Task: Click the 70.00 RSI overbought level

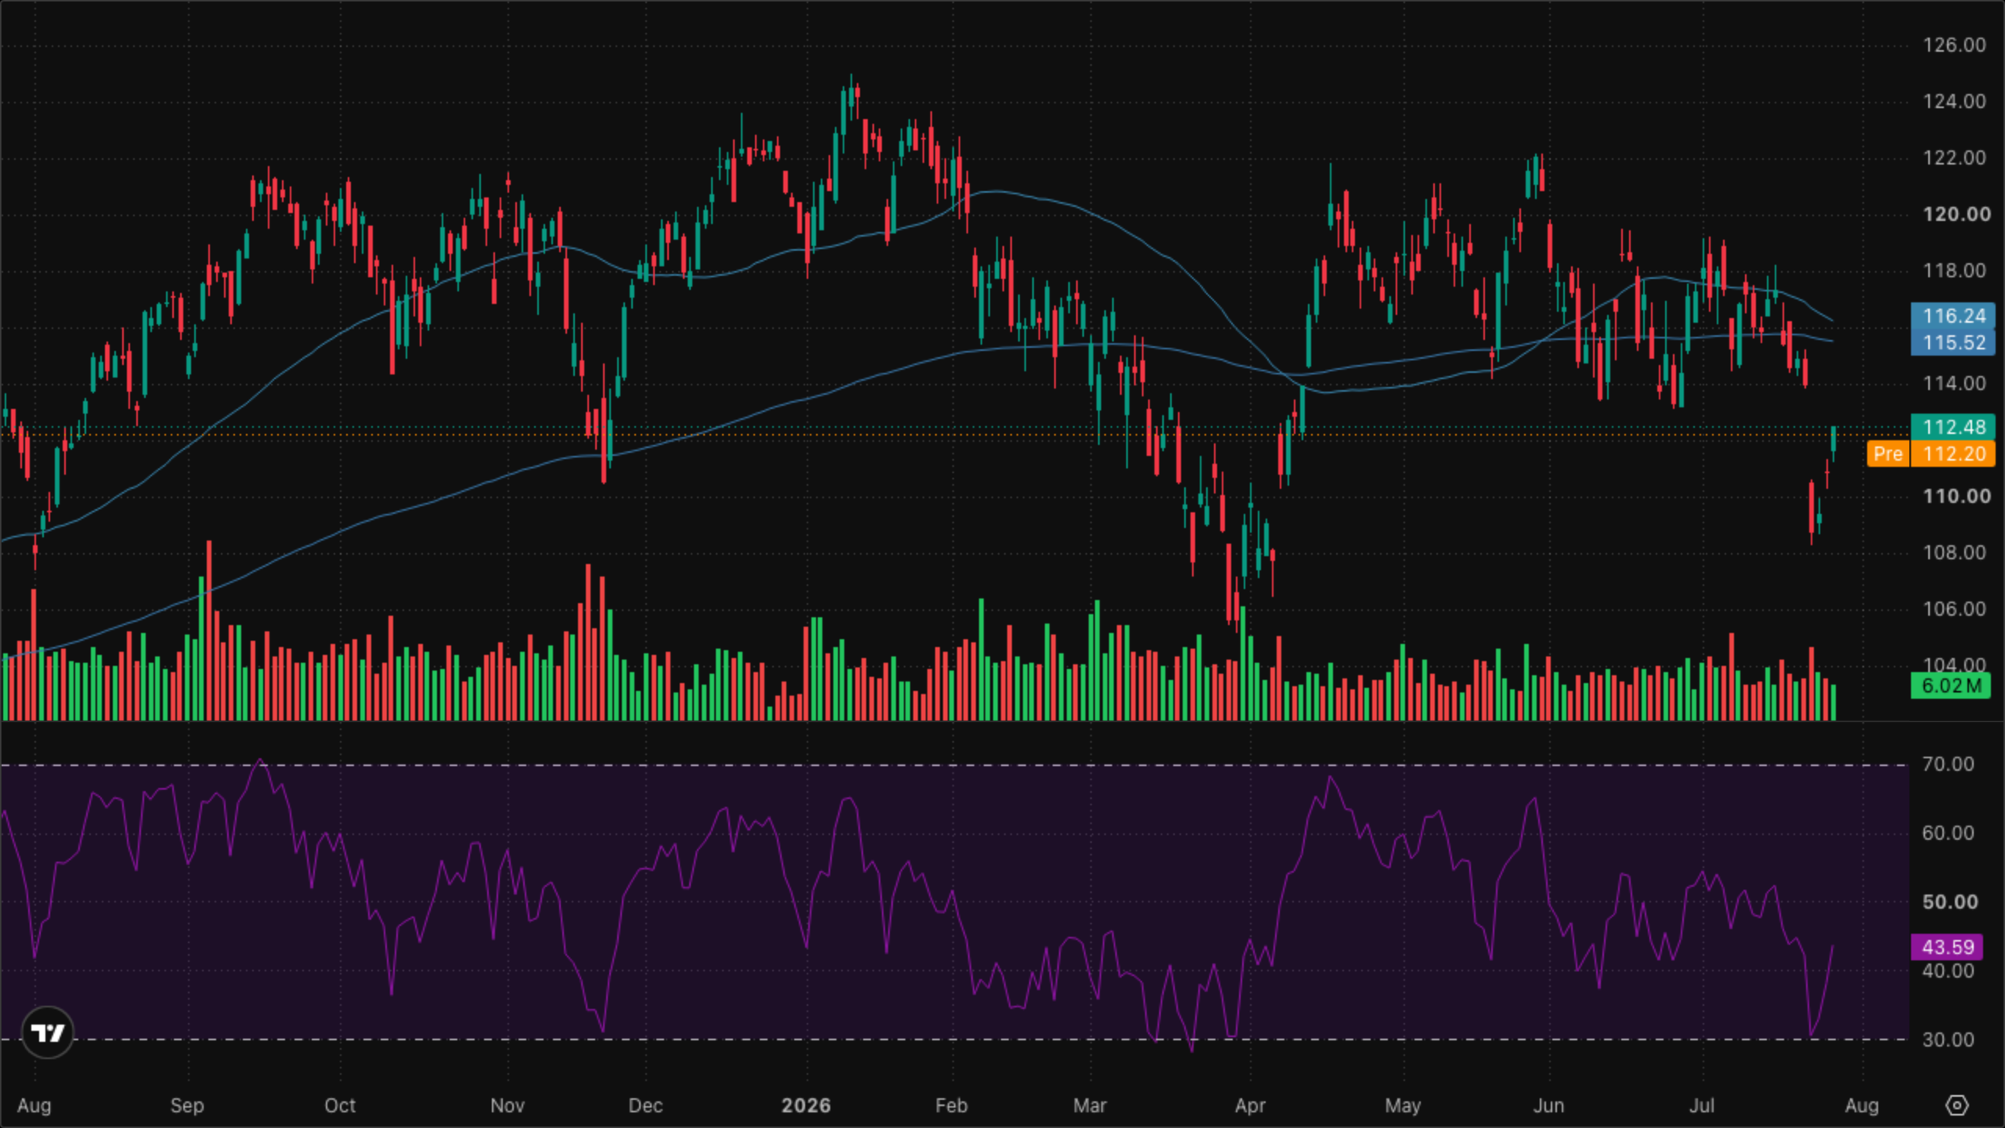Action: [x=1948, y=764]
